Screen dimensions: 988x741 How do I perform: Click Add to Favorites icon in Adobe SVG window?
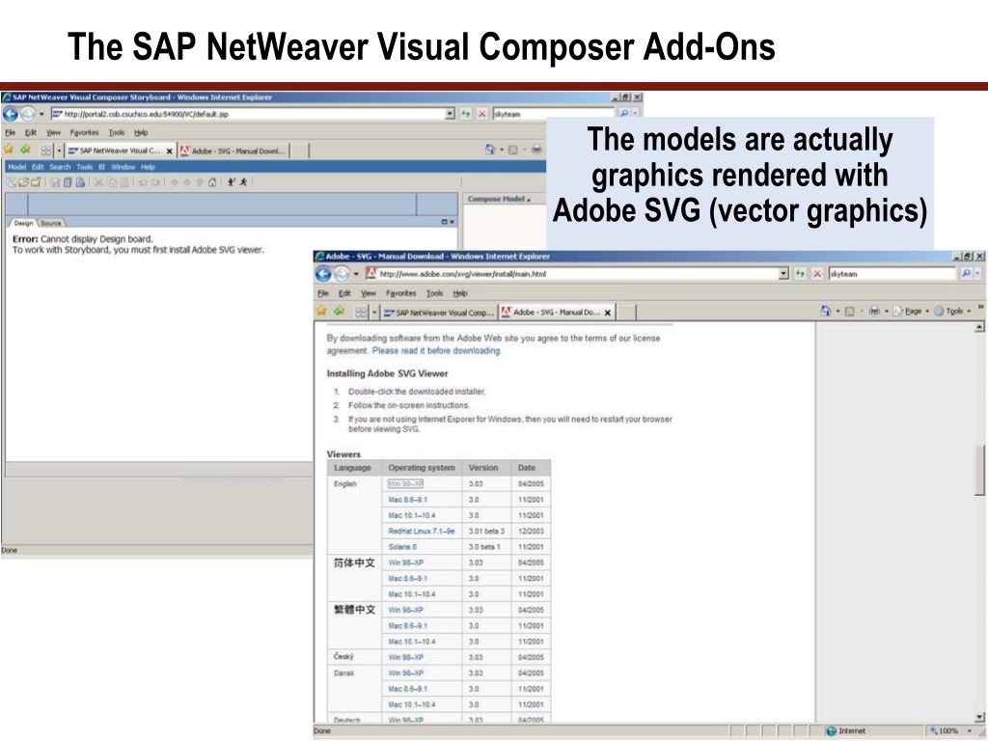339,311
